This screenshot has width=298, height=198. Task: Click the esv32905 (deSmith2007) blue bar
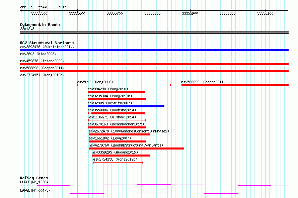[126, 106]
